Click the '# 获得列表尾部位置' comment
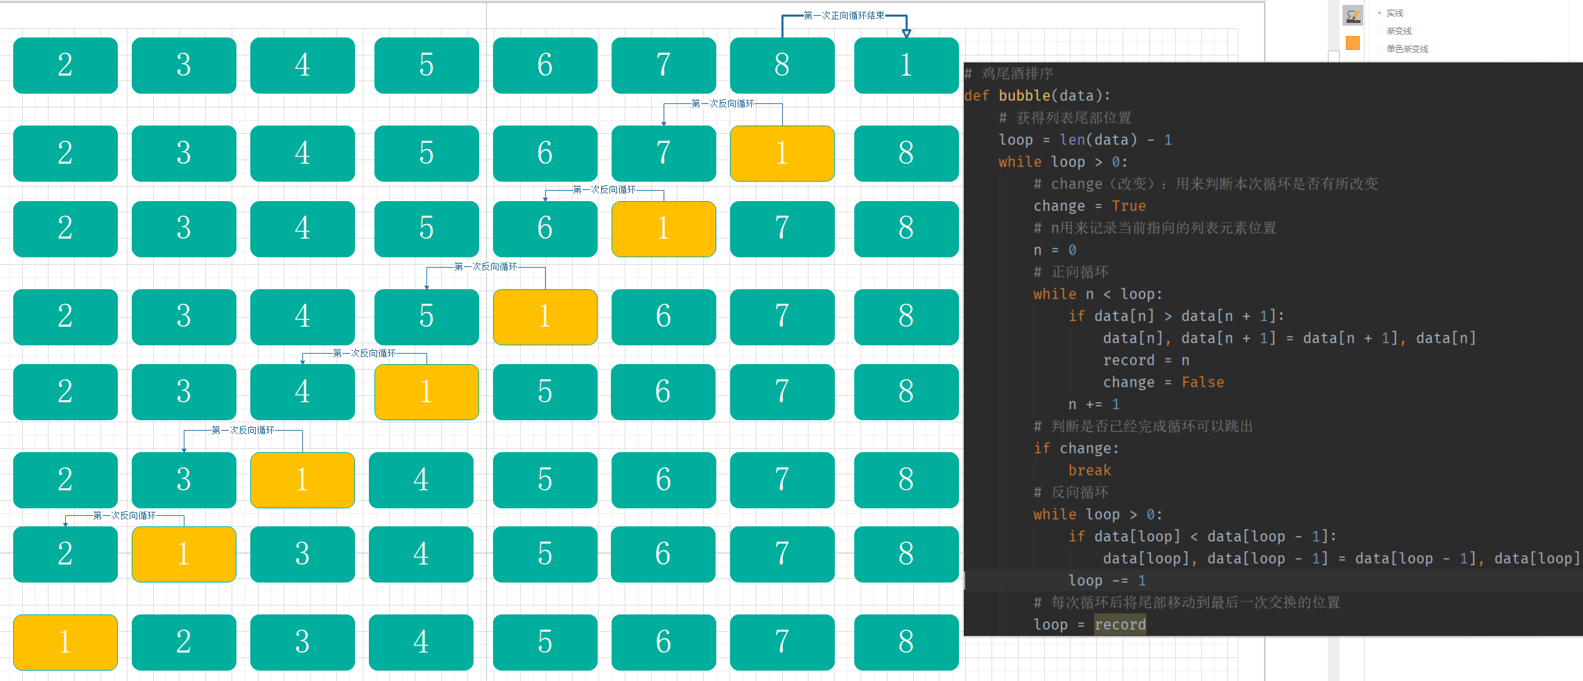 1065,118
